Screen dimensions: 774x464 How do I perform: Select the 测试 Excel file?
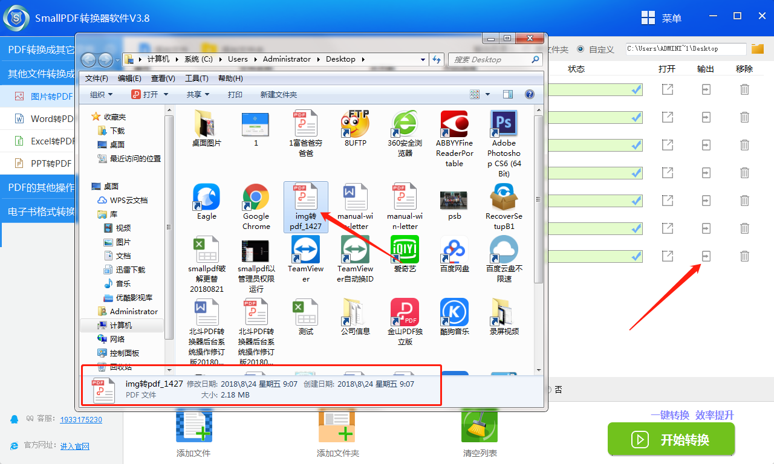click(x=306, y=317)
